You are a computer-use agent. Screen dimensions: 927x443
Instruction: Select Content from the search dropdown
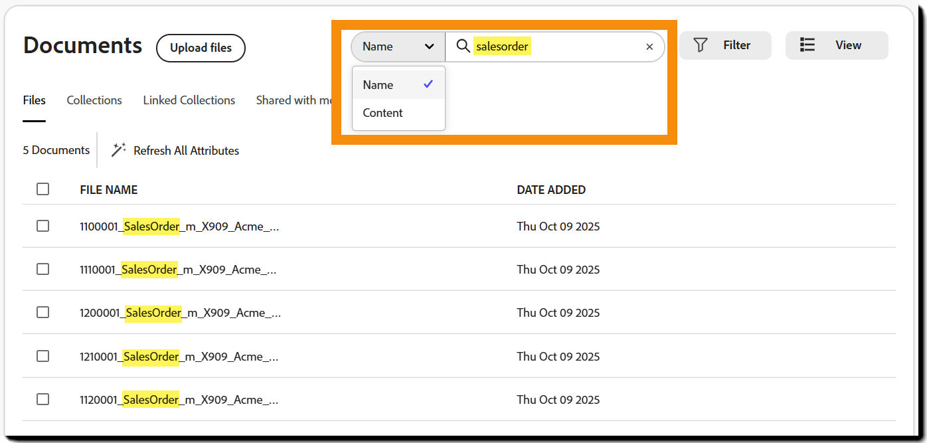pos(382,113)
